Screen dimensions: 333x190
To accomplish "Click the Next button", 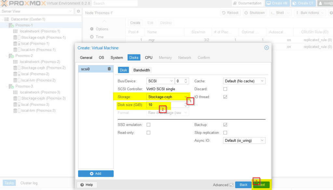I will 261,185.
